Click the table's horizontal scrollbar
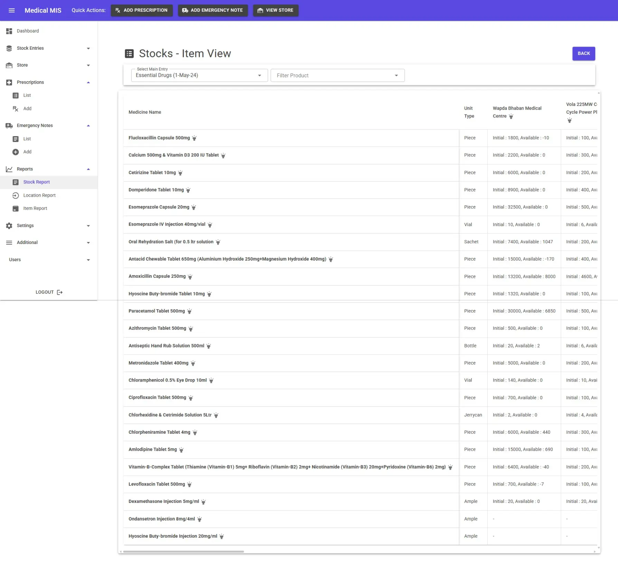Viewport: 618px width, 574px height. point(183,552)
